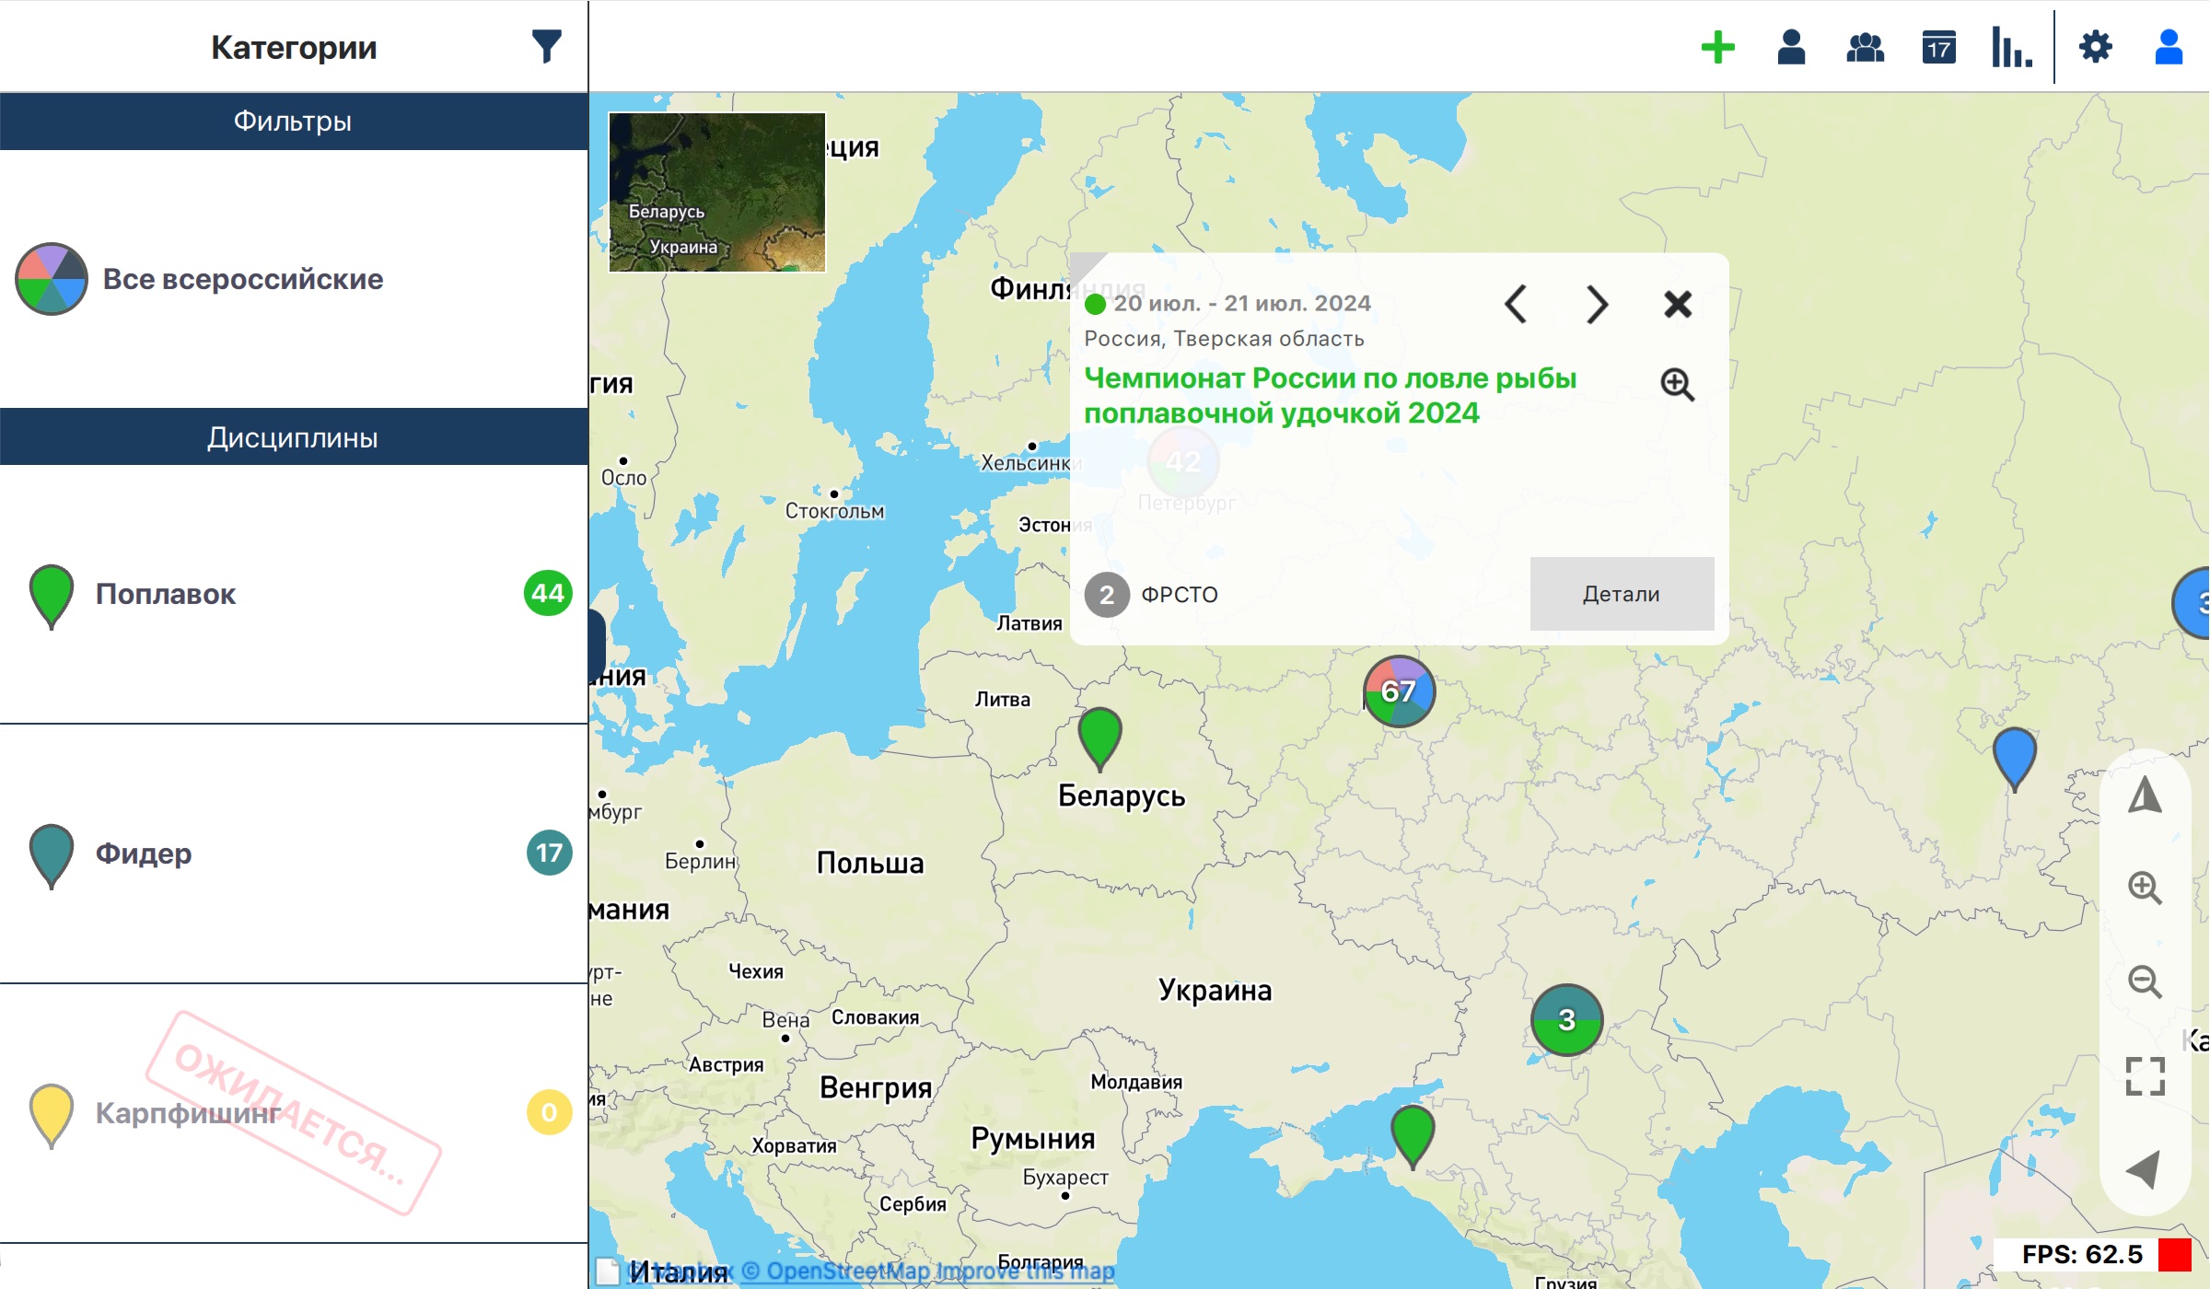2210x1289 pixels.
Task: Open the 67 events cluster marker
Action: click(x=1399, y=691)
